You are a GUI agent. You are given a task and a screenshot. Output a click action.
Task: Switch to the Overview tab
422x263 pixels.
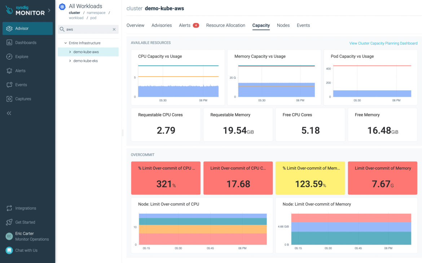[x=135, y=25]
